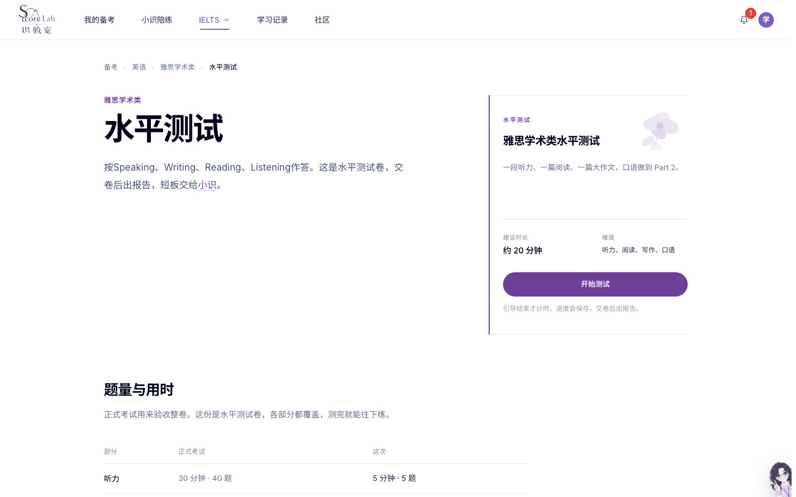Click the 英语 breadcrumb link
Viewport: 796px width, 497px height.
[x=139, y=67]
